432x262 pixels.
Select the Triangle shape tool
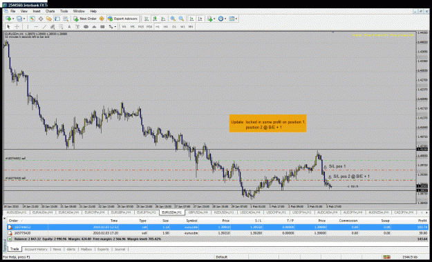(94, 27)
